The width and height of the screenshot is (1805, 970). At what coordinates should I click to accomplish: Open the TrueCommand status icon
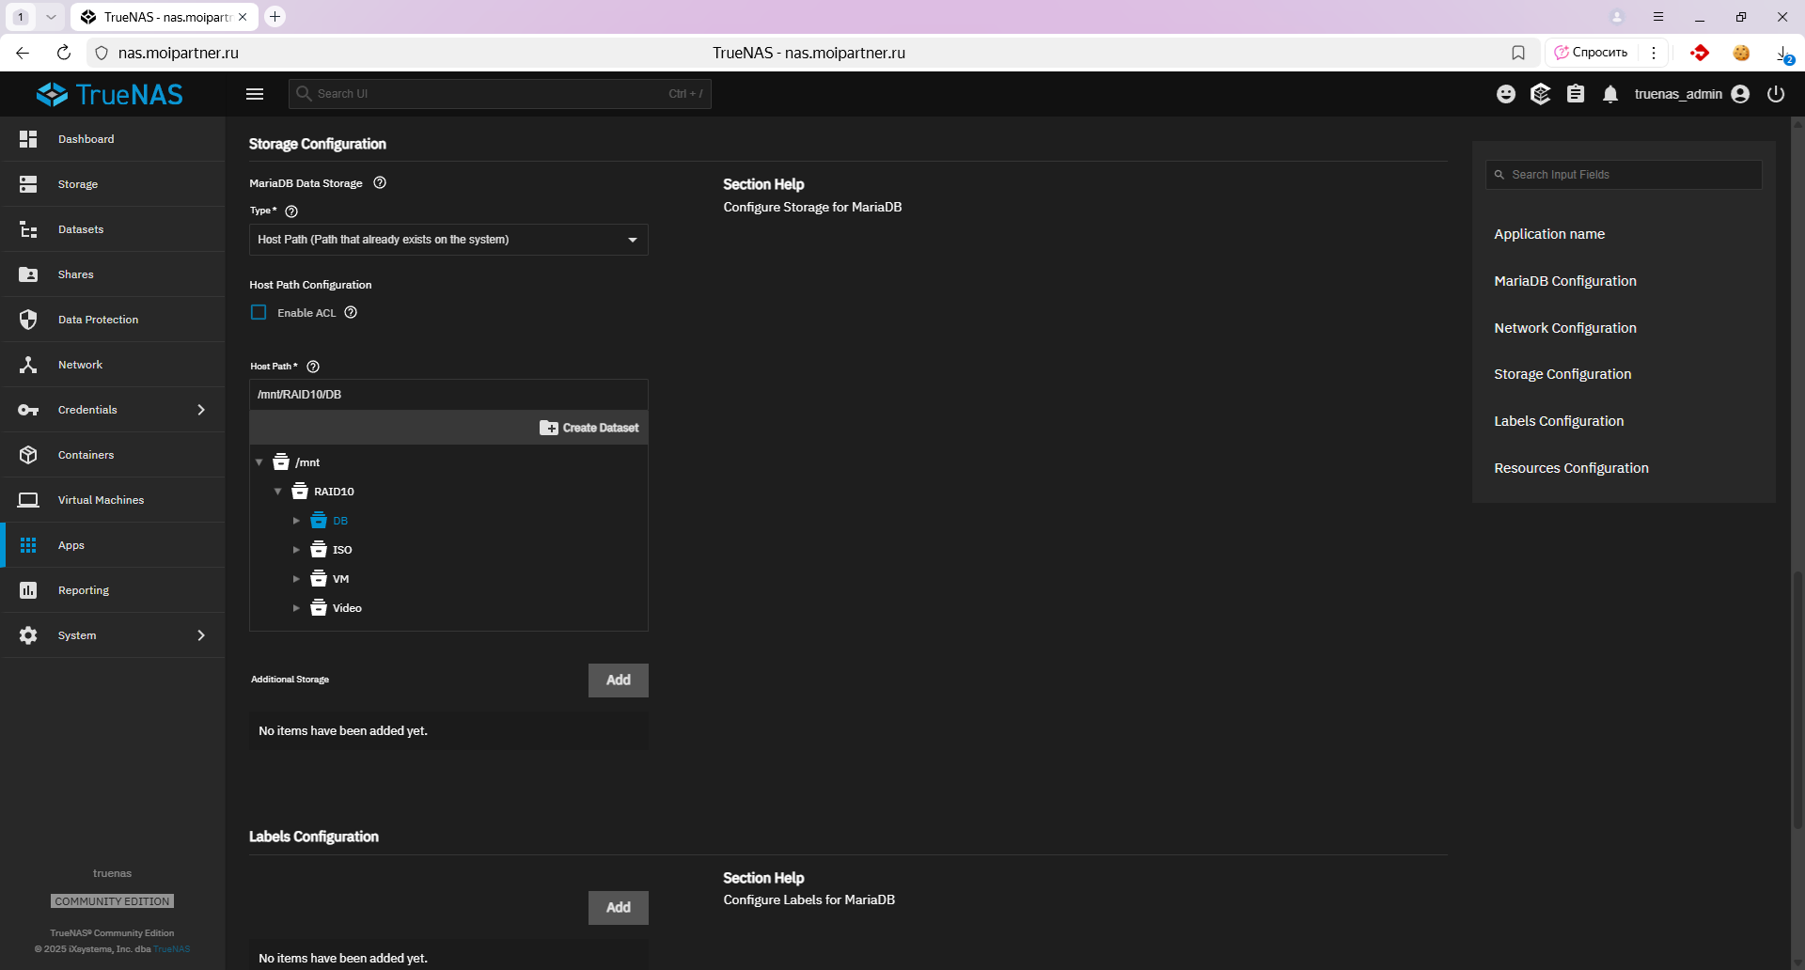pyautogui.click(x=1540, y=94)
